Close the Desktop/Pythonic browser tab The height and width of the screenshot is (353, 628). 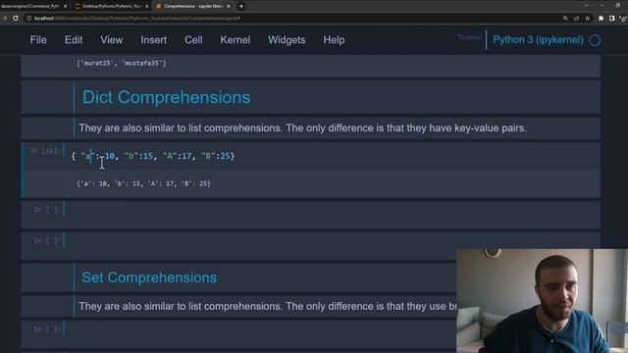(146, 6)
